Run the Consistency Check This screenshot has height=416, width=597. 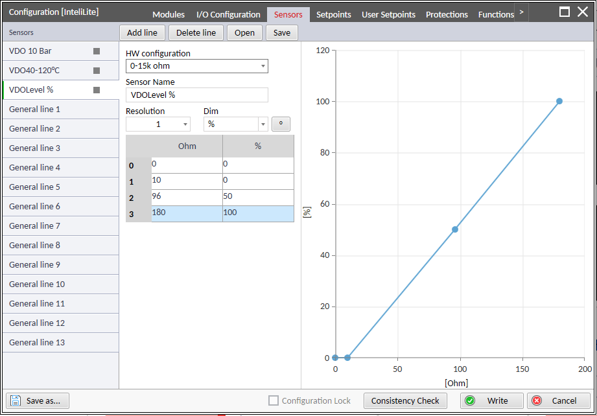[404, 400]
